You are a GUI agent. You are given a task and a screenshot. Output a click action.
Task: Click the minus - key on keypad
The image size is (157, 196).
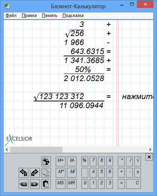tap(129, 173)
